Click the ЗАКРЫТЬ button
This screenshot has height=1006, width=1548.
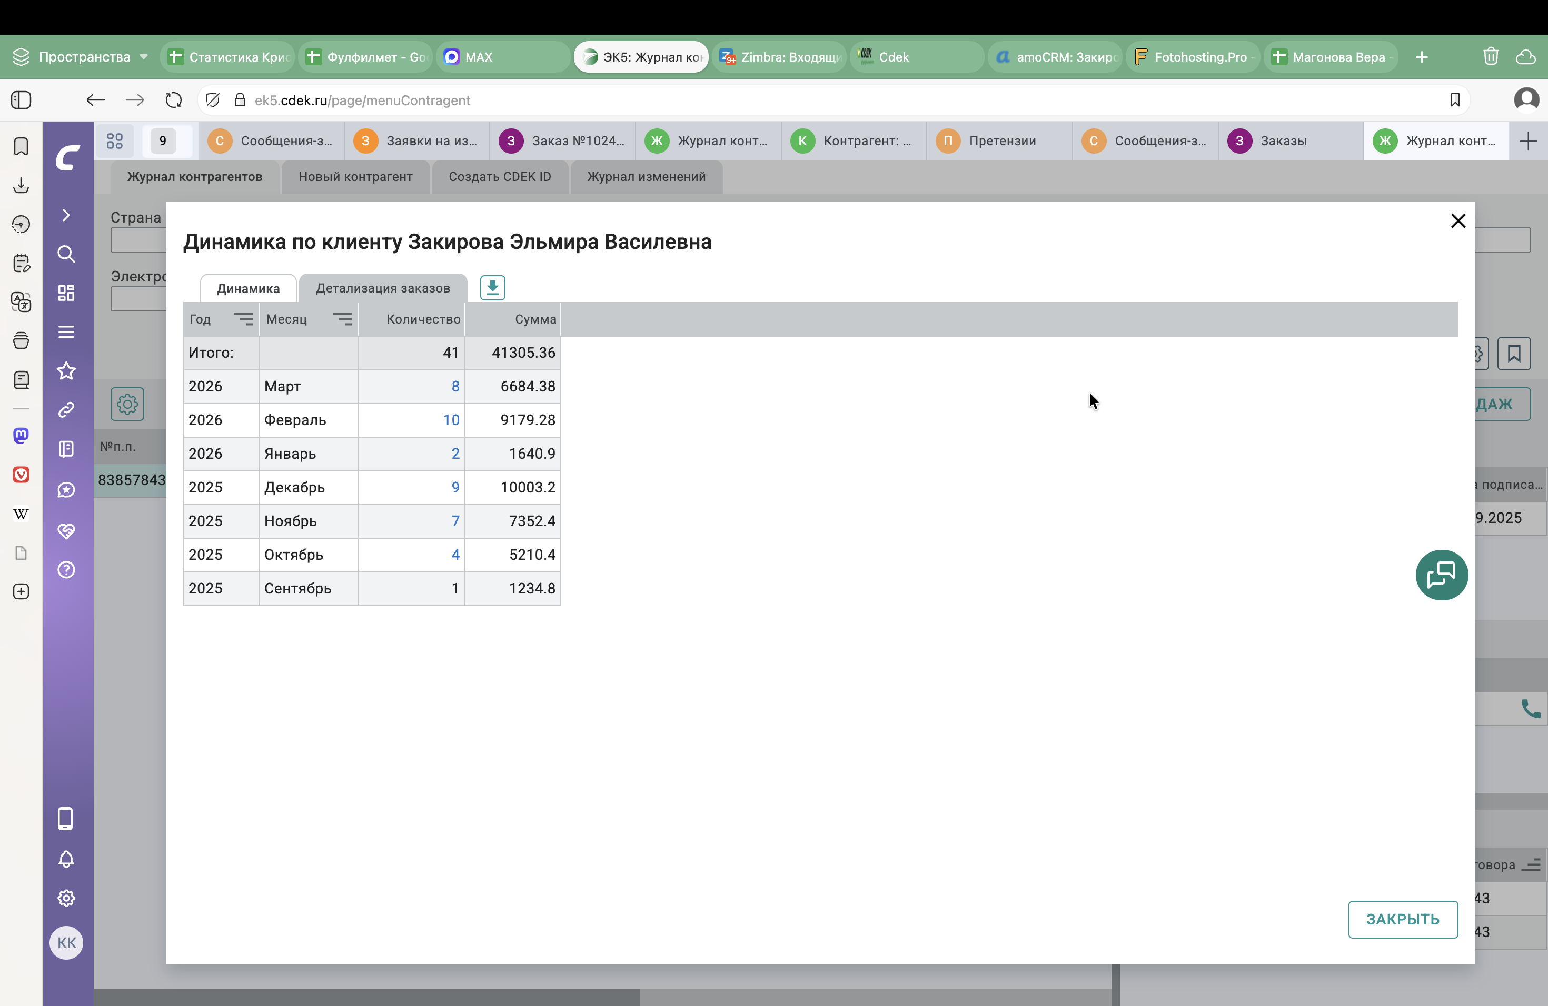(1402, 919)
